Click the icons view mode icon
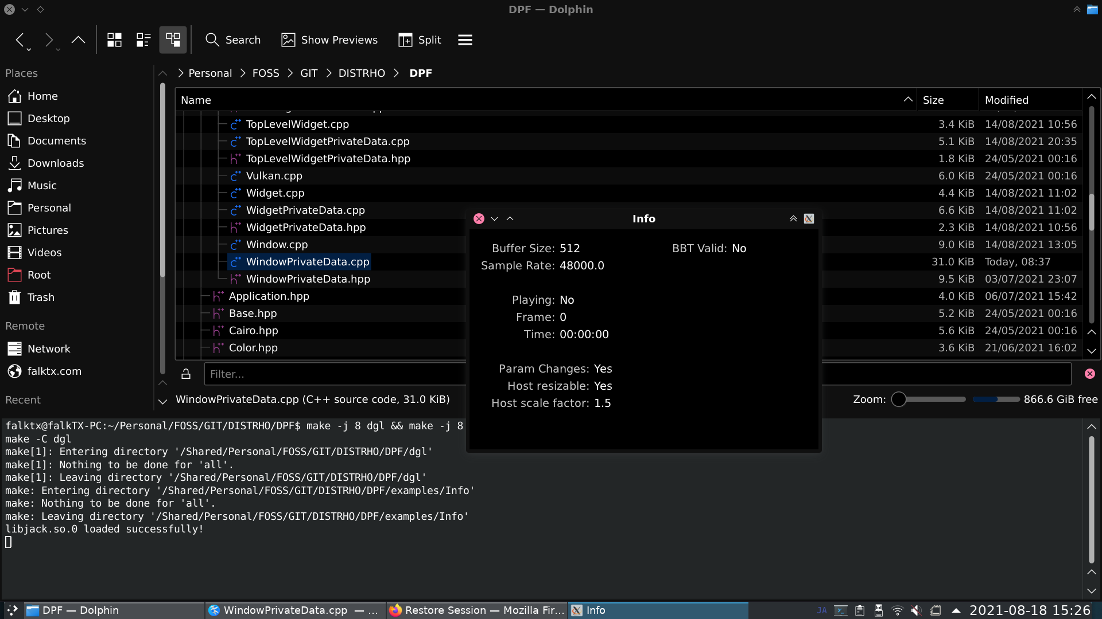Image resolution: width=1102 pixels, height=619 pixels. pos(114,40)
